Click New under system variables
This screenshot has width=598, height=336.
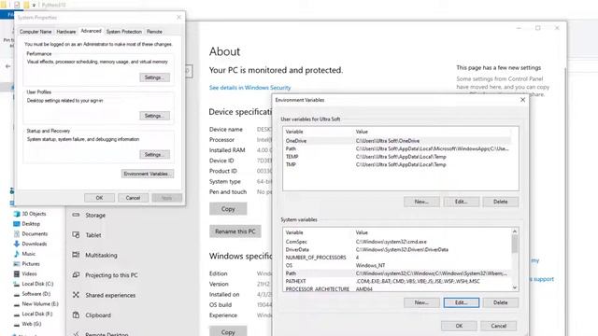coord(421,302)
